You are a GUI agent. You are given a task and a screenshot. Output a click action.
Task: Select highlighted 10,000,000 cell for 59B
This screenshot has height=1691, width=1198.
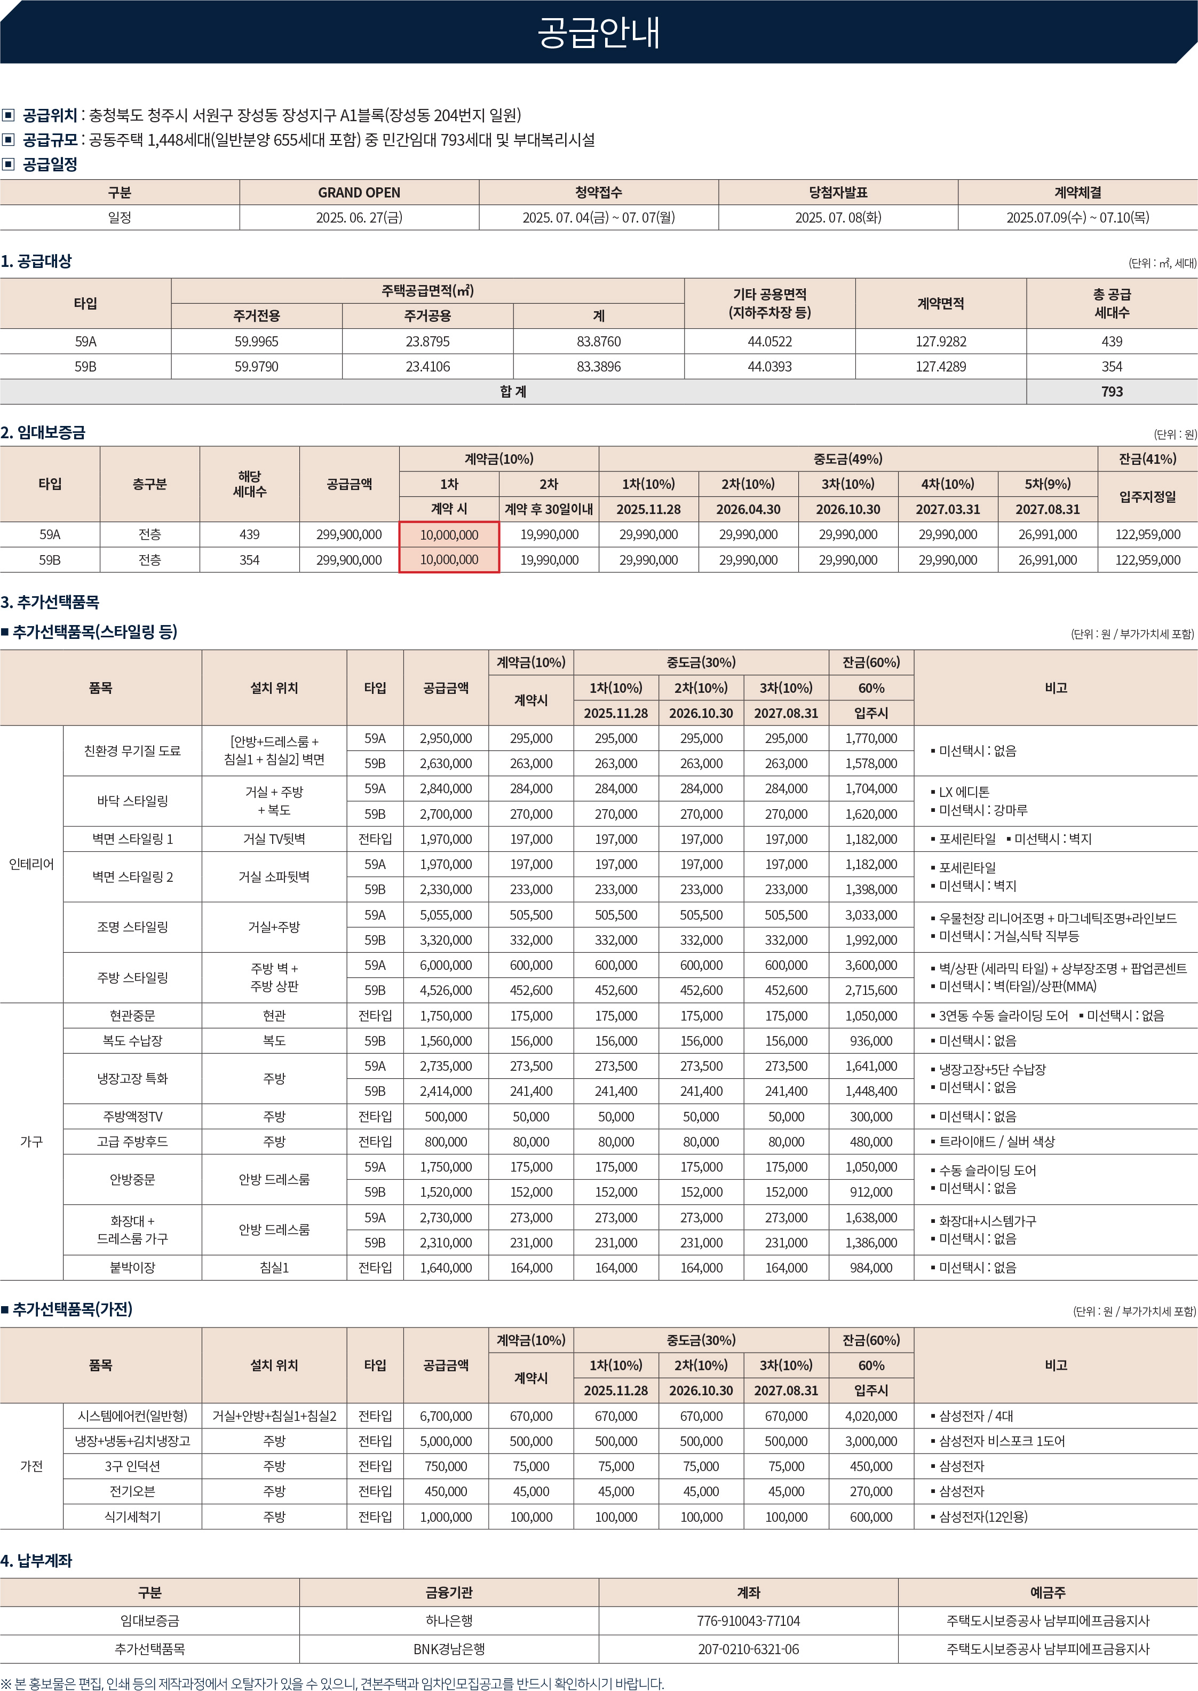click(448, 559)
